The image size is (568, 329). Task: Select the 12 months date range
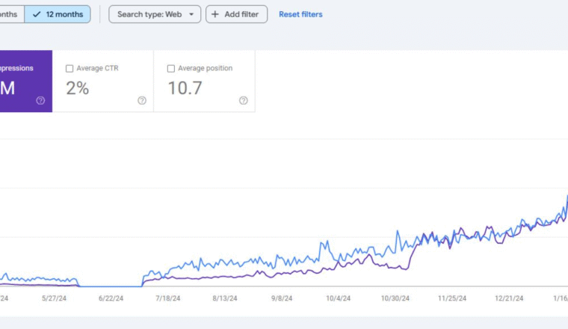(x=58, y=14)
